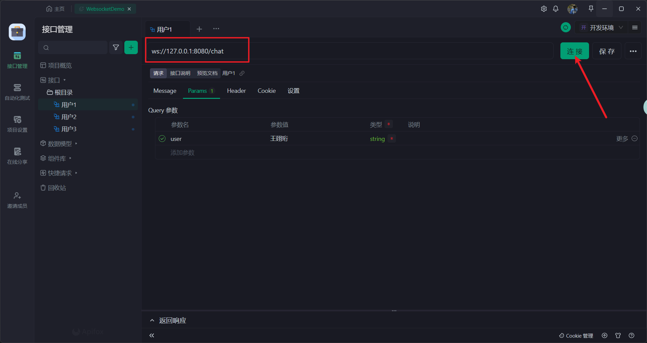
Task: Open settings gear in title bar
Action: click(544, 9)
